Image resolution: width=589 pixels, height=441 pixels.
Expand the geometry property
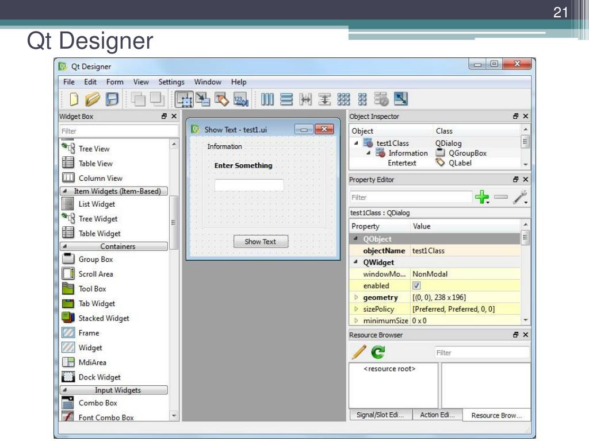[x=356, y=297]
